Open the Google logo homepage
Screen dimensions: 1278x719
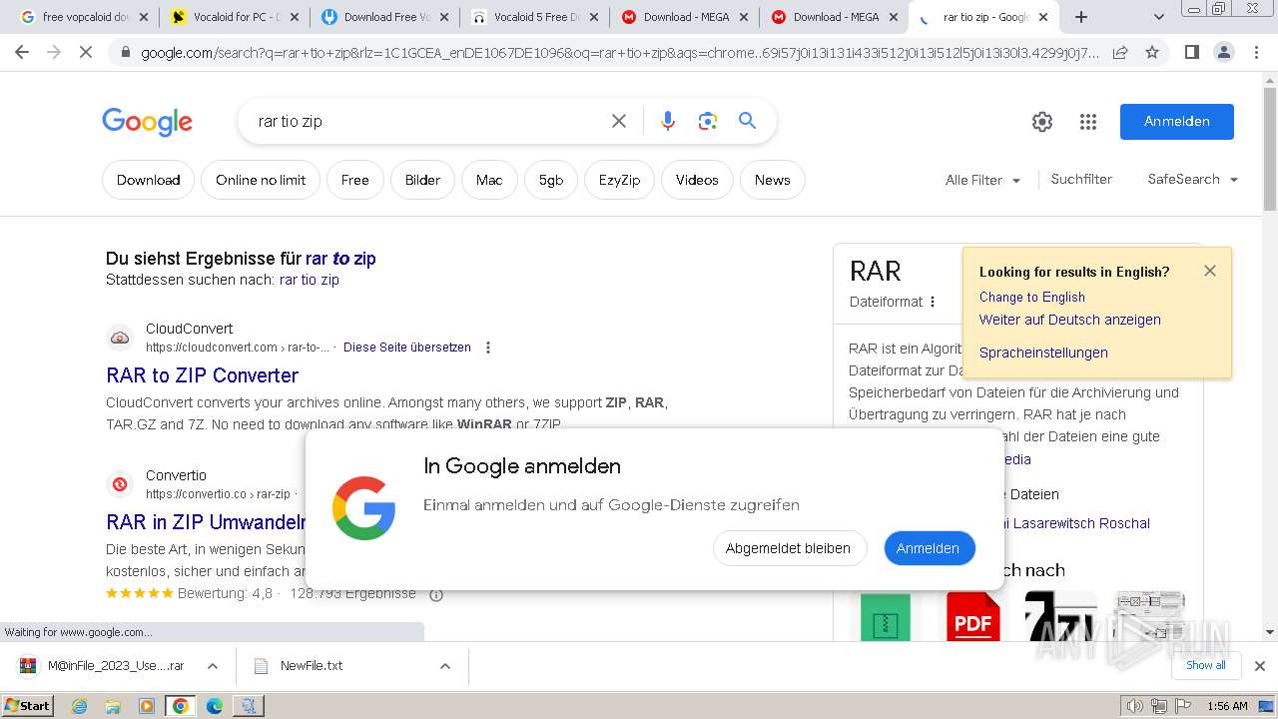pos(147,122)
